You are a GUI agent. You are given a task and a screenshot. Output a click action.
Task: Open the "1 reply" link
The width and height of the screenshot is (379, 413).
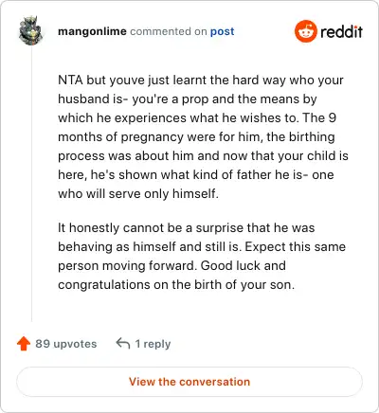pos(153,344)
